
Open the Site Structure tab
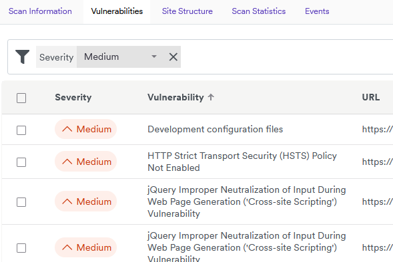187,11
